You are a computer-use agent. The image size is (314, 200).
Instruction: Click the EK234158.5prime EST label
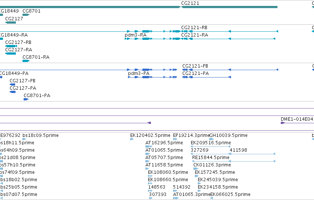coord(218,187)
